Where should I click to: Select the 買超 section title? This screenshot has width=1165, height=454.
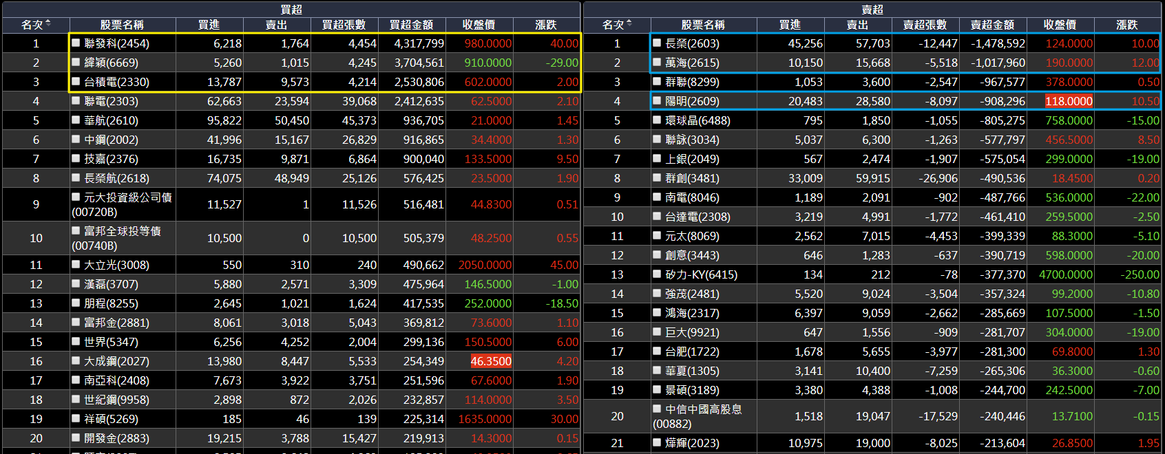point(291,10)
